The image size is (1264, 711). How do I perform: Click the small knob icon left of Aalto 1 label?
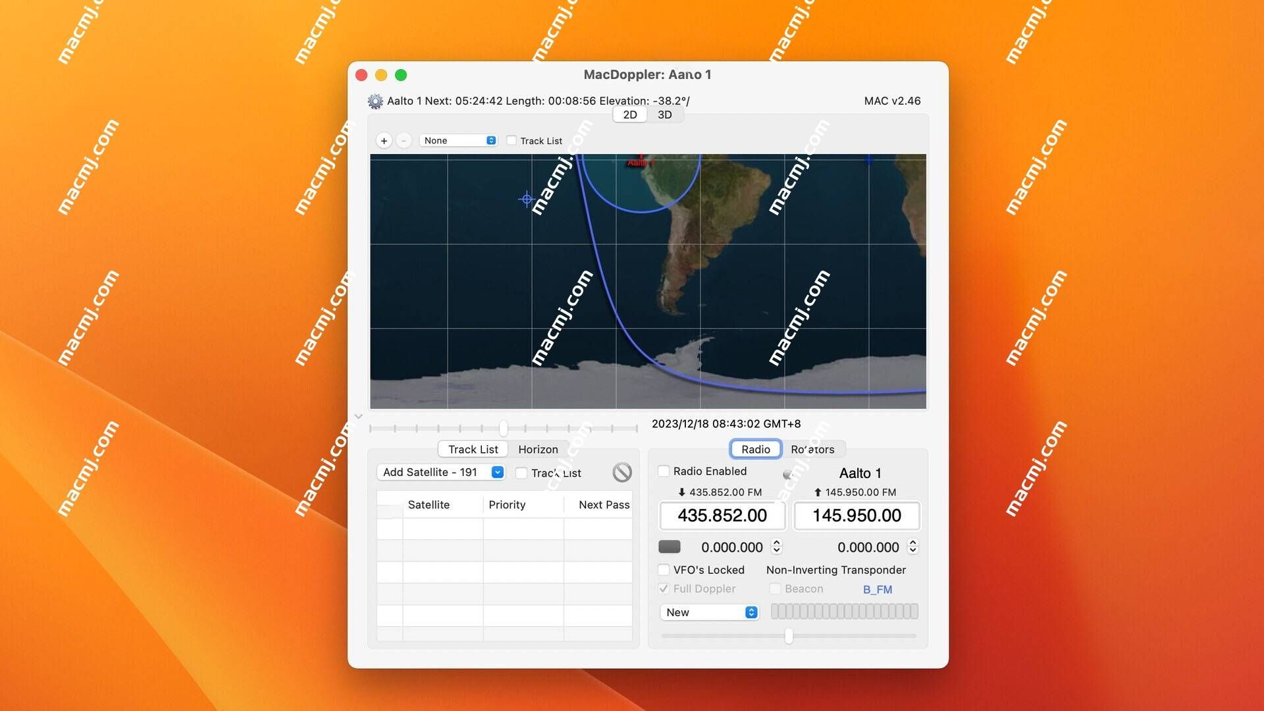(x=787, y=474)
